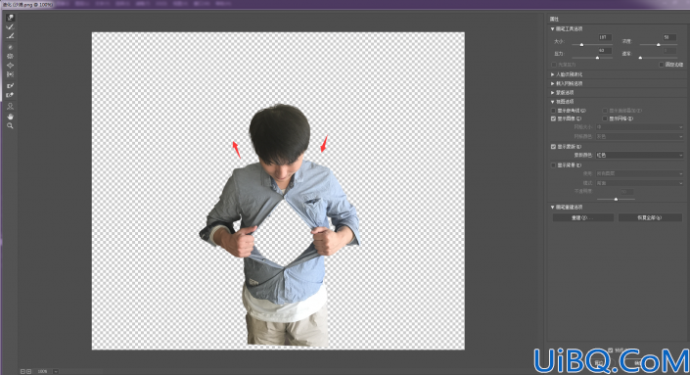Image resolution: width=690 pixels, height=375 pixels.
Task: Select the Thaw Mask tool
Action: tap(10, 95)
